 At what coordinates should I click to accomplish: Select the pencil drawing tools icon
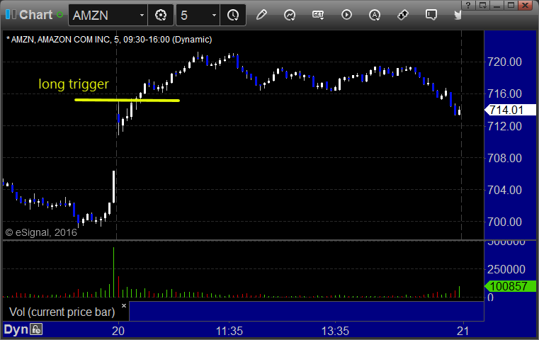261,15
